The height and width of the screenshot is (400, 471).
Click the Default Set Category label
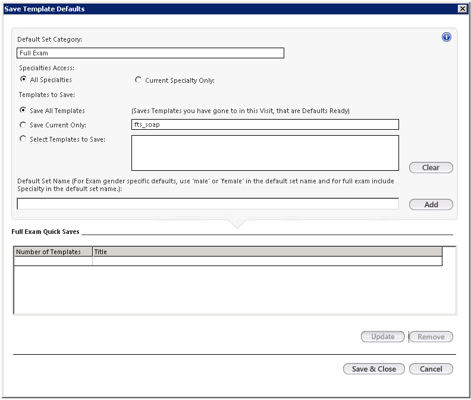[49, 39]
